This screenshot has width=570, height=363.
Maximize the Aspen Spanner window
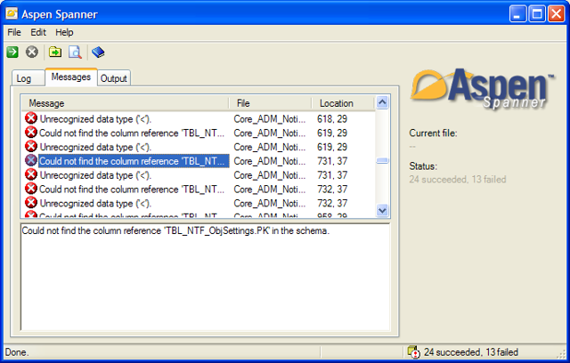coord(537,14)
